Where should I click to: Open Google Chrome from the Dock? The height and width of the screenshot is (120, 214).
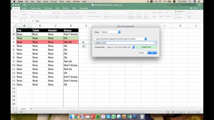[77, 117]
